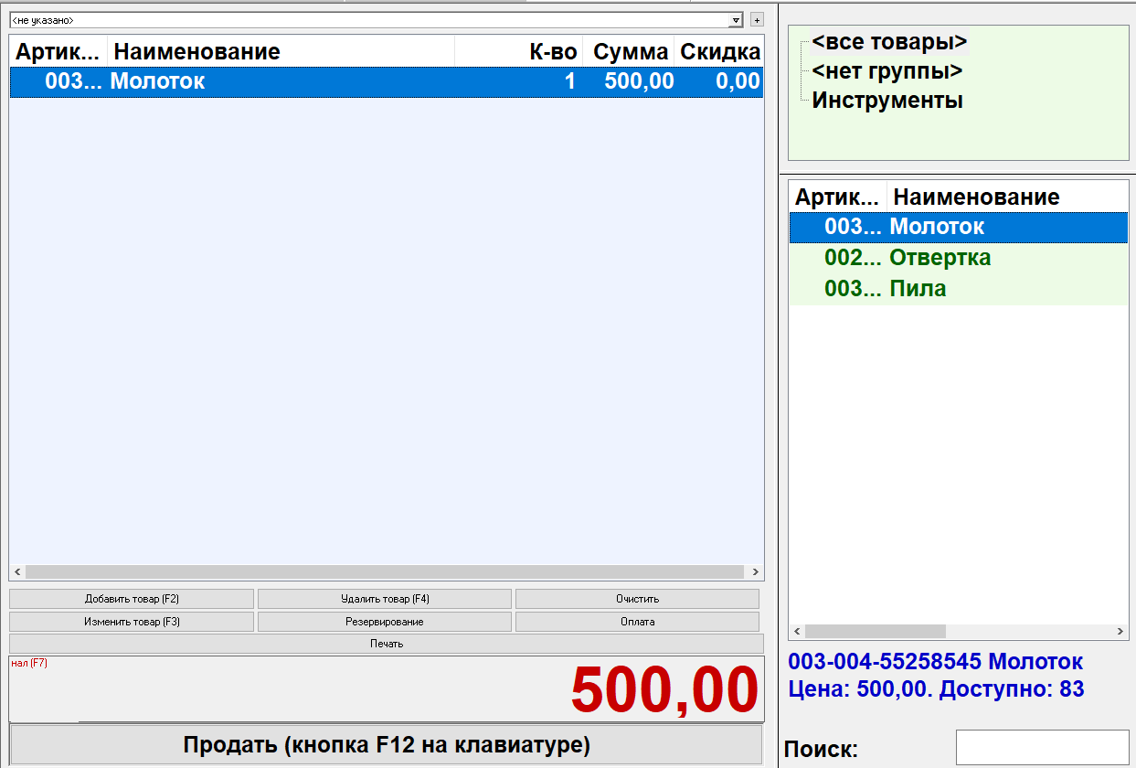Click the plus button beside the customer dropdown

pyautogui.click(x=756, y=19)
